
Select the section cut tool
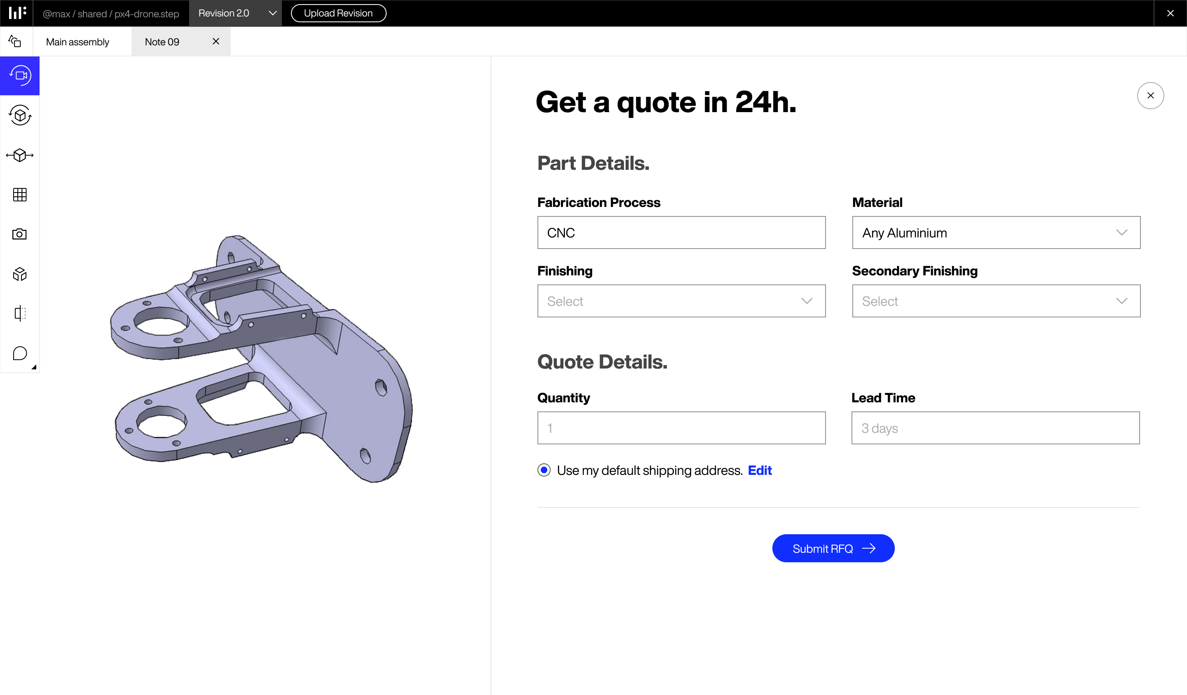pyautogui.click(x=20, y=313)
